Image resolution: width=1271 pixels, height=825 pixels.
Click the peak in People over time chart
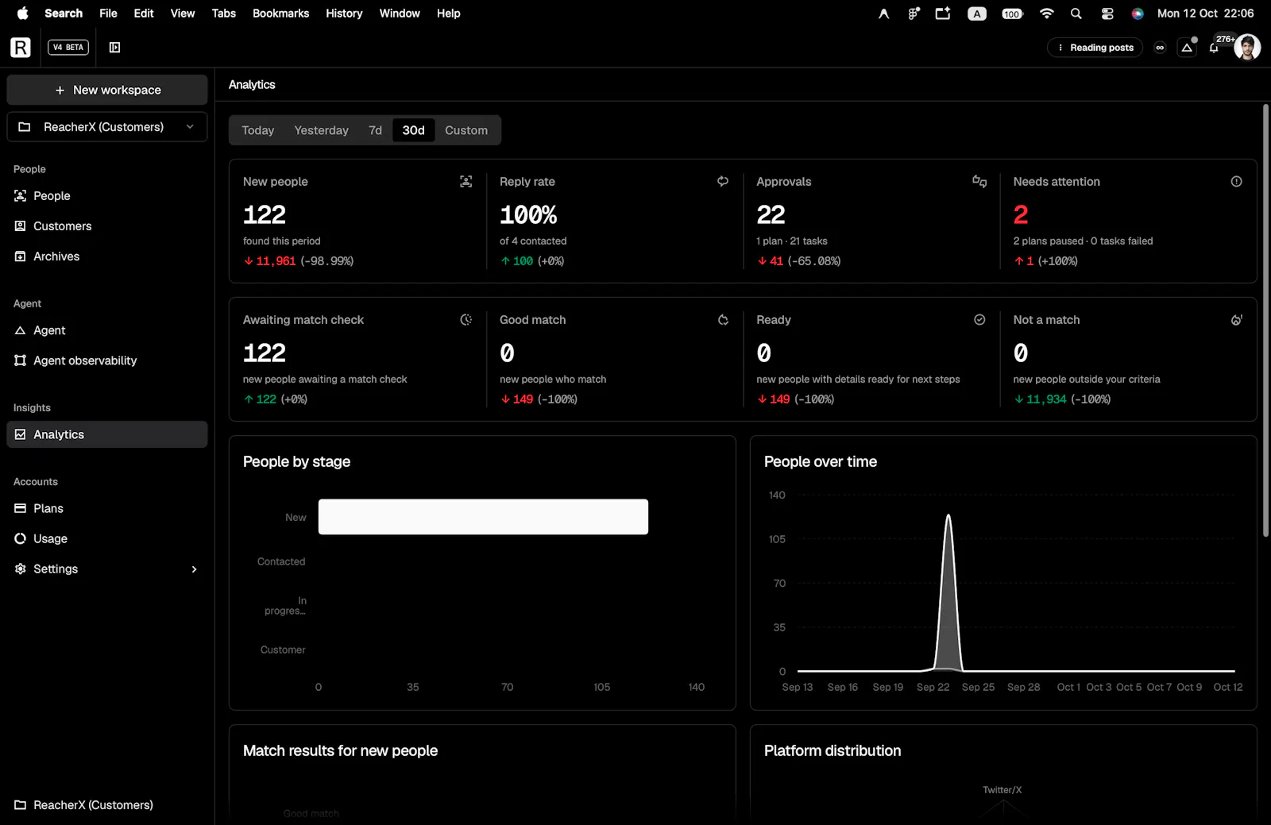coord(948,518)
